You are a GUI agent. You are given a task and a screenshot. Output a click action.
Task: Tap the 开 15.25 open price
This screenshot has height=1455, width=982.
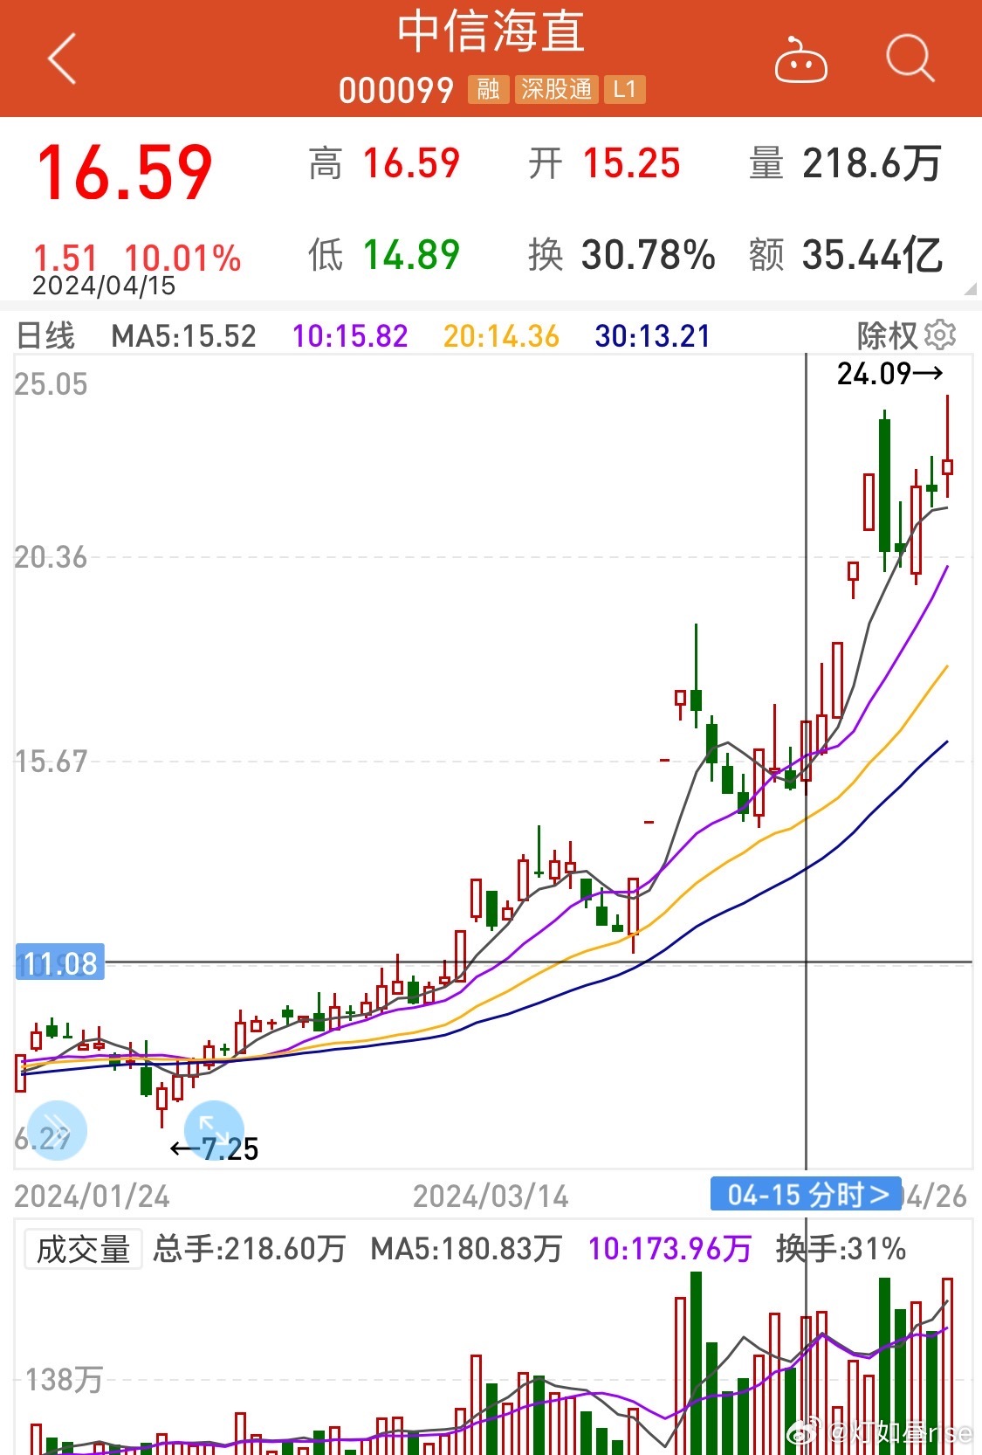pyautogui.click(x=604, y=163)
